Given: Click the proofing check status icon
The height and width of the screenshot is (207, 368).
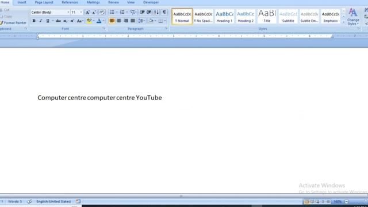Looking at the screenshot, I should click(x=29, y=202).
